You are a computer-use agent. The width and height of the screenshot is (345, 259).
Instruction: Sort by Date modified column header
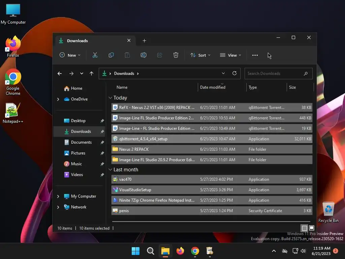coord(213,87)
